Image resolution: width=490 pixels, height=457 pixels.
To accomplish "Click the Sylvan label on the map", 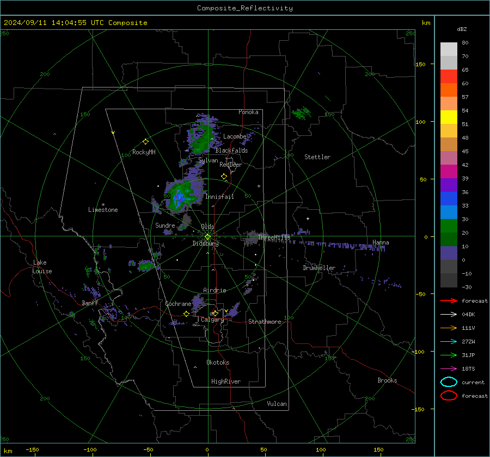I will click(208, 160).
